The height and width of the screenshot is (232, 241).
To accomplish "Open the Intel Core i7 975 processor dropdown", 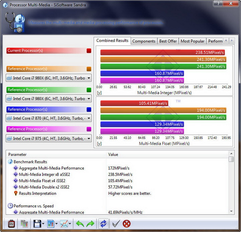I will tap(49, 139).
